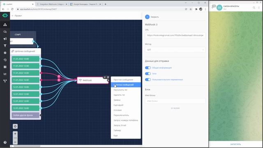Select Назначить тег in the block menu
This screenshot has height=148, width=263.
click(x=126, y=90)
